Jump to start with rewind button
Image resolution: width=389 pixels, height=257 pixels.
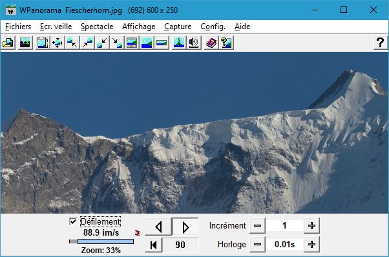coord(154,245)
